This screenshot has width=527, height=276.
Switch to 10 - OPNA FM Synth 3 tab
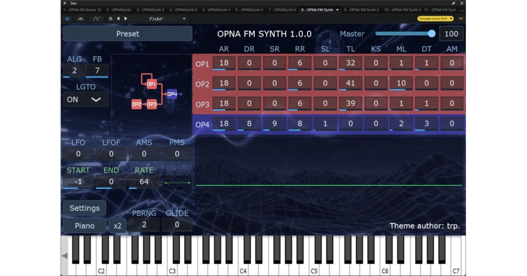[402, 10]
